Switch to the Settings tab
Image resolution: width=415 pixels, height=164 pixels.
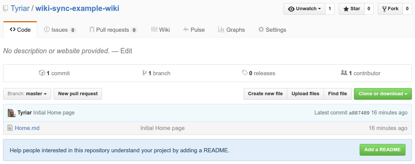point(272,30)
